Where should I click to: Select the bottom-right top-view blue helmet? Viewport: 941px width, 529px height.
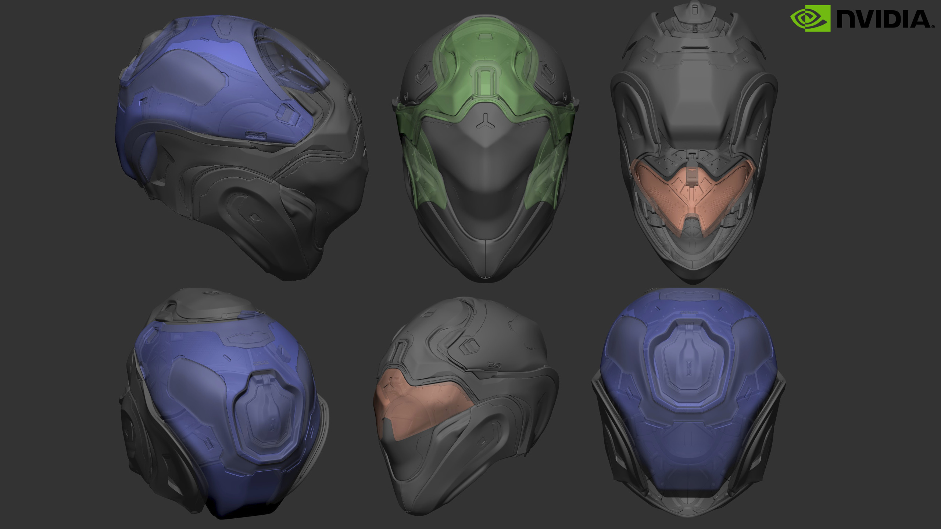pos(688,403)
